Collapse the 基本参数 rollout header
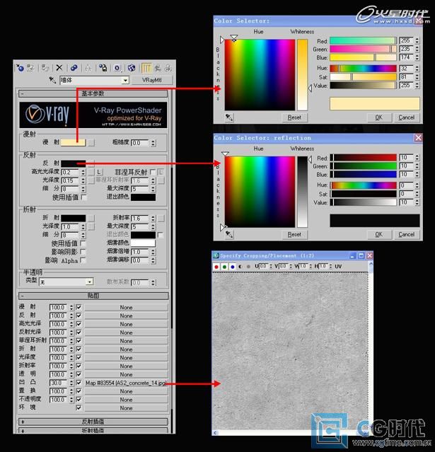This screenshot has height=452, width=435. pos(93,93)
